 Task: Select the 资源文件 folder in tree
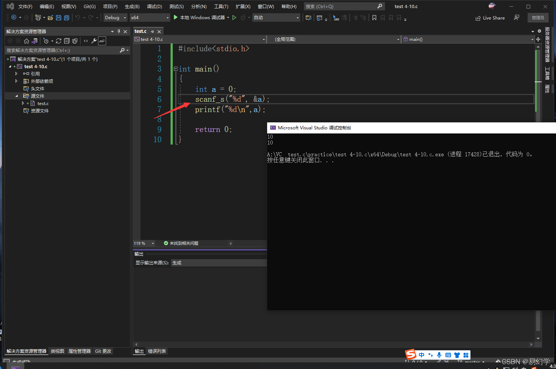click(36, 111)
